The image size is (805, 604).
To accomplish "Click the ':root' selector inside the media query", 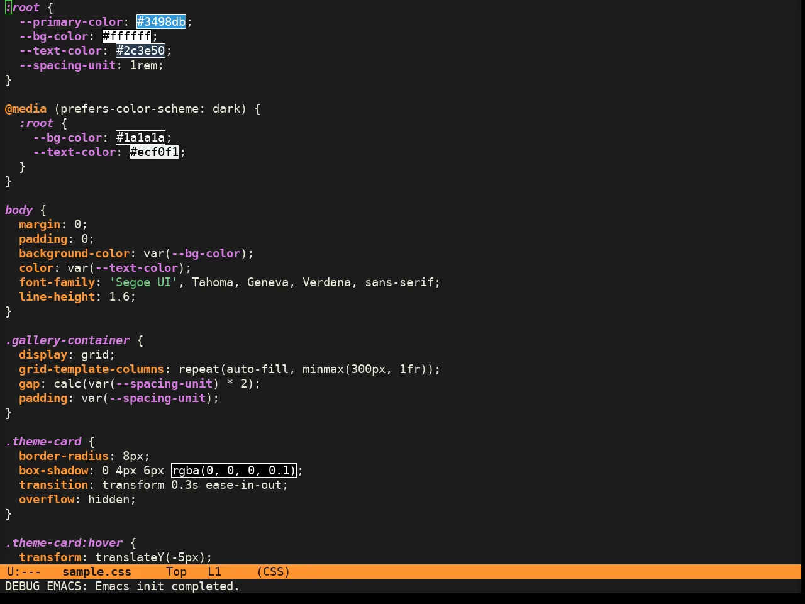I will click(36, 123).
